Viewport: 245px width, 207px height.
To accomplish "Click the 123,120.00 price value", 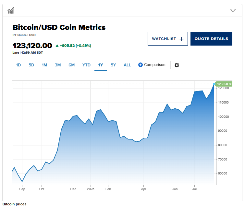I will [32, 46].
